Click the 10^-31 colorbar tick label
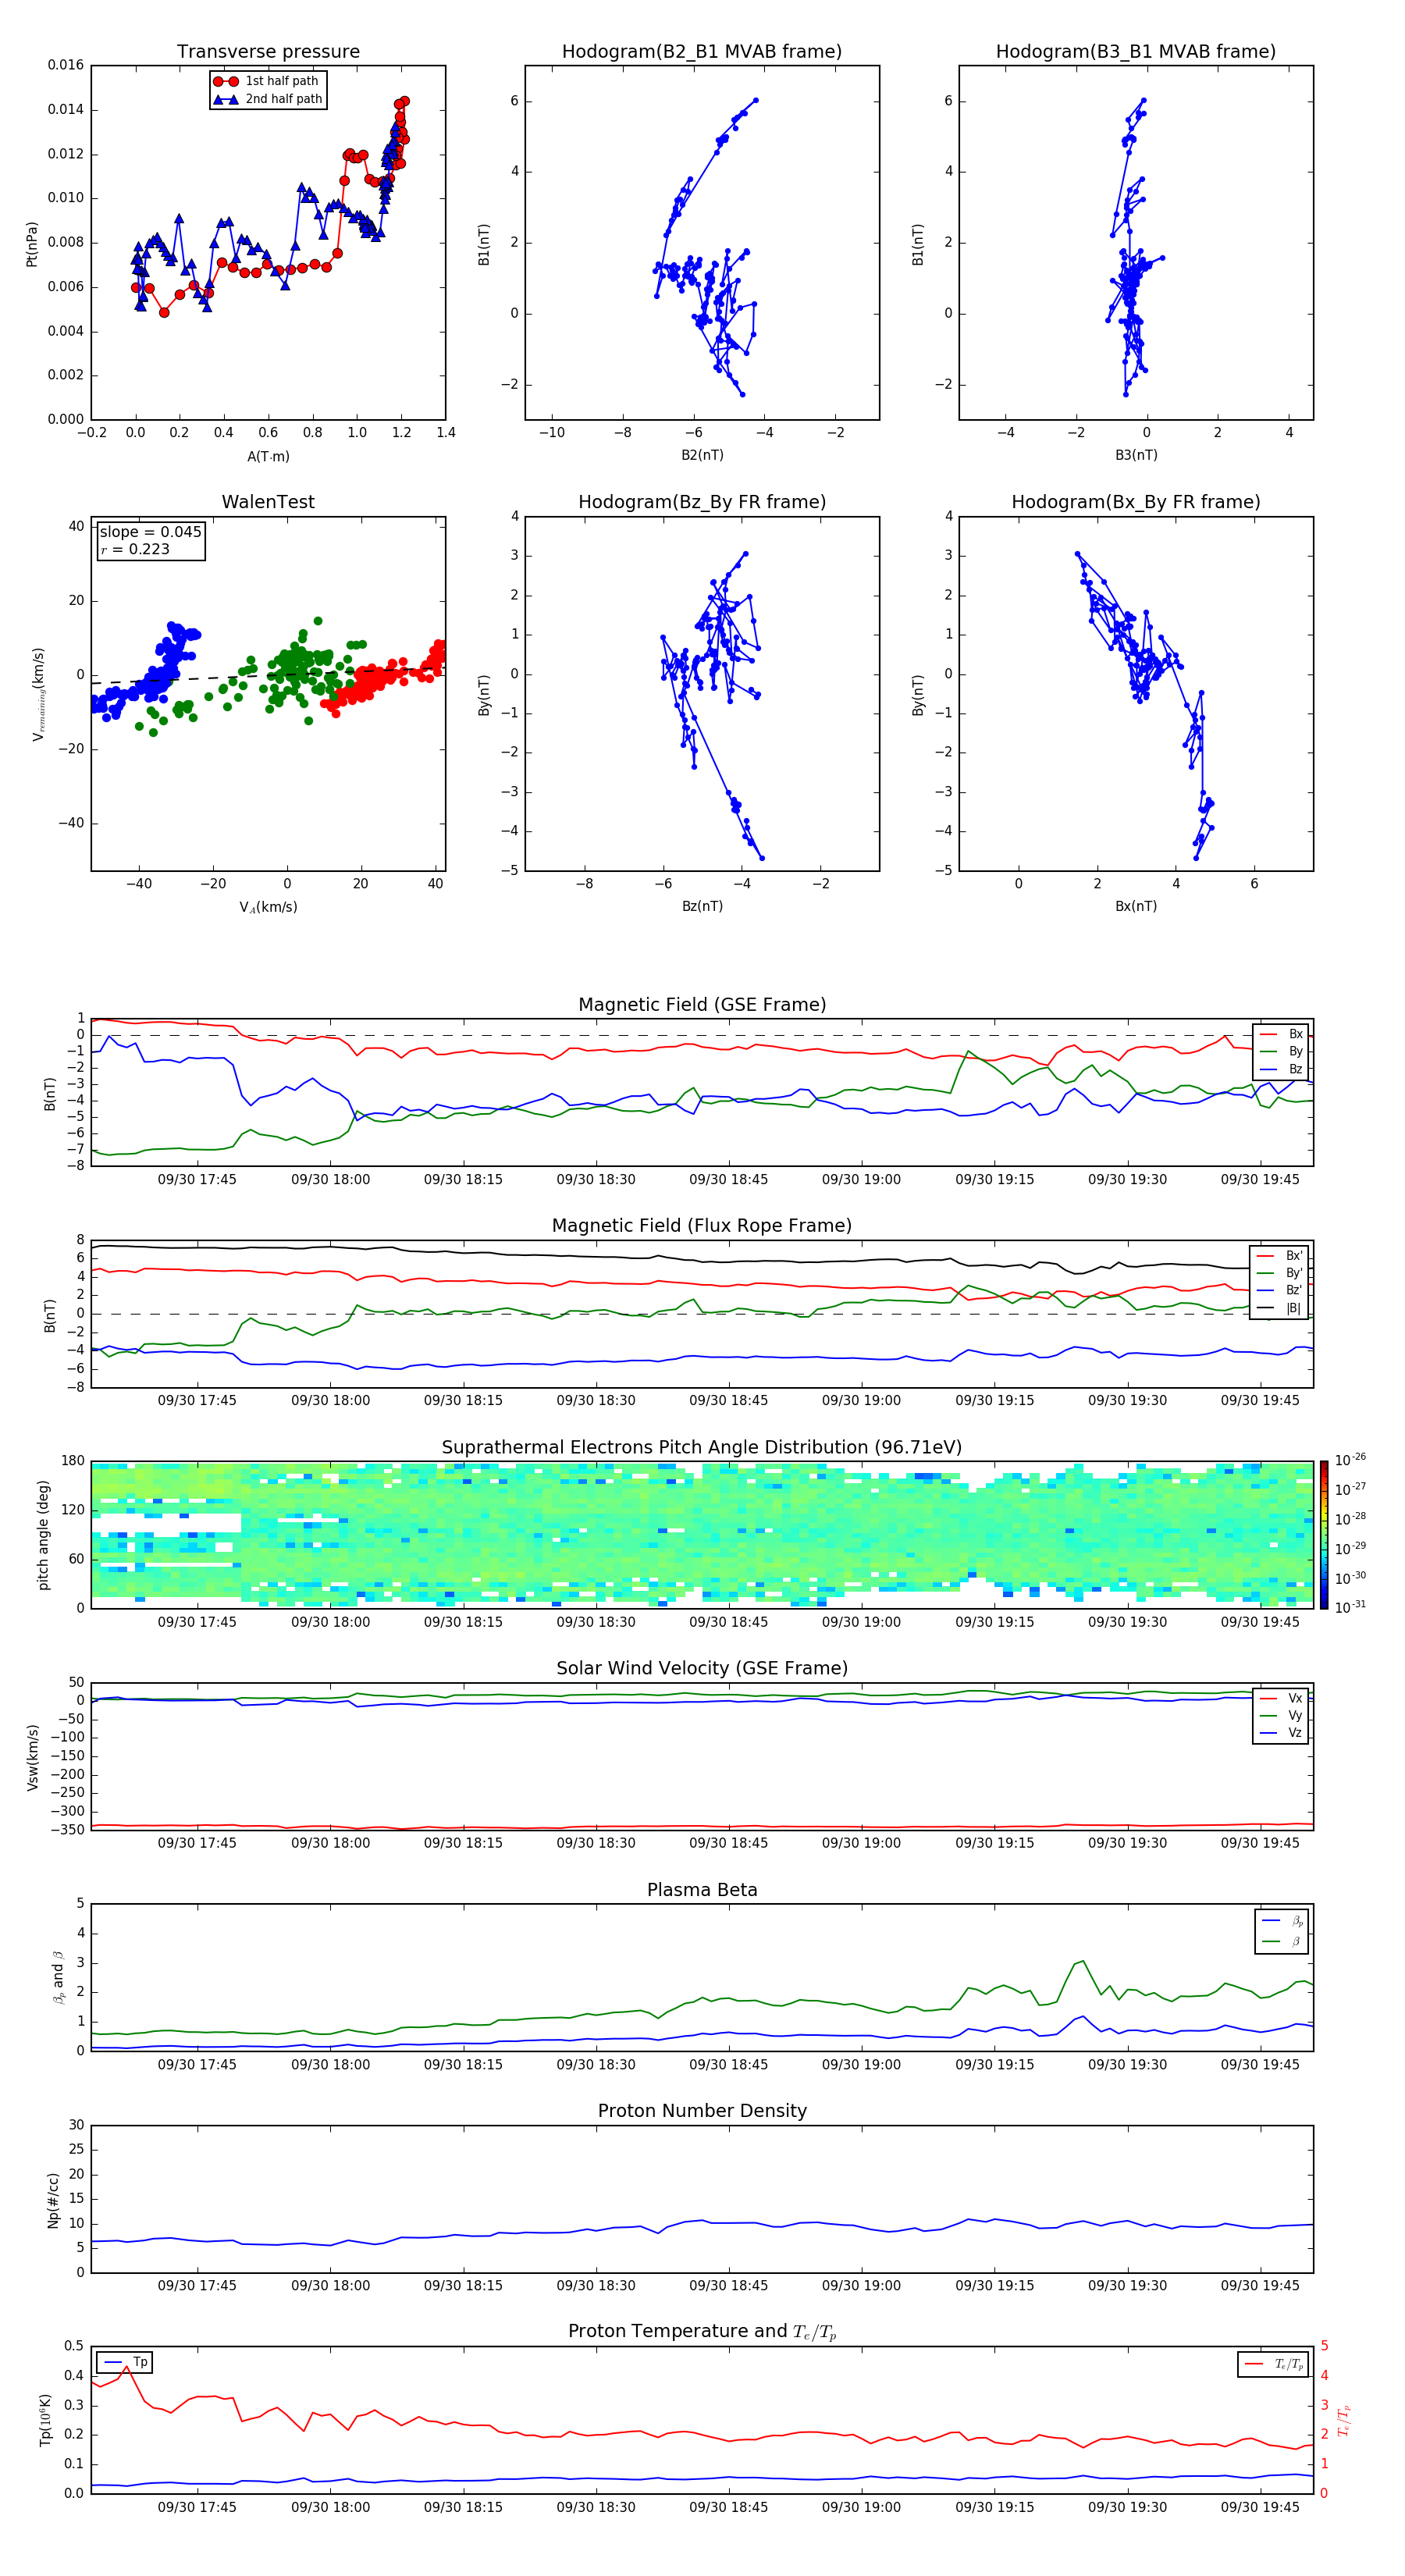The width and height of the screenshot is (1405, 2576). pyautogui.click(x=1350, y=1607)
